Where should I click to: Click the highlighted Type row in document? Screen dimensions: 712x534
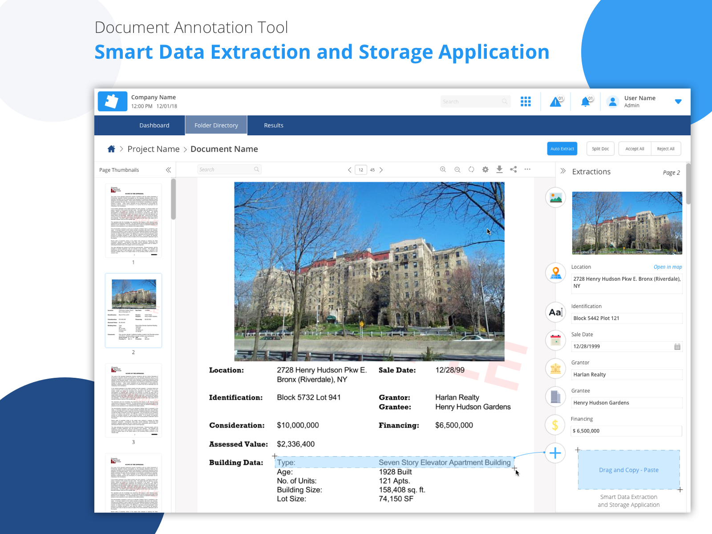coord(395,462)
